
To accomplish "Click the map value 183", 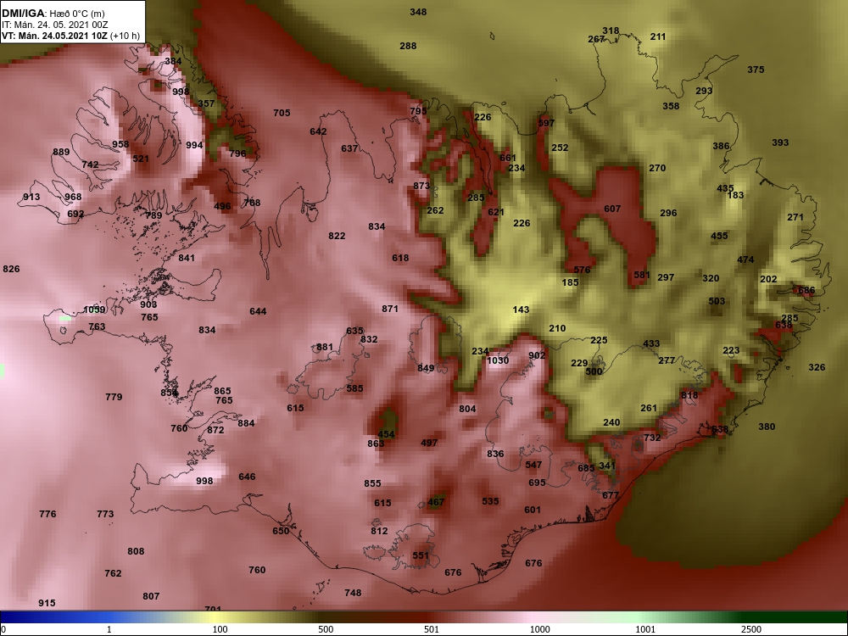I will pyautogui.click(x=735, y=195).
